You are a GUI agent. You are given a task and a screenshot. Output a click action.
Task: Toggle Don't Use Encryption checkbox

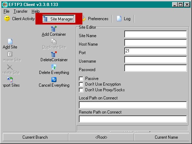click(x=81, y=84)
